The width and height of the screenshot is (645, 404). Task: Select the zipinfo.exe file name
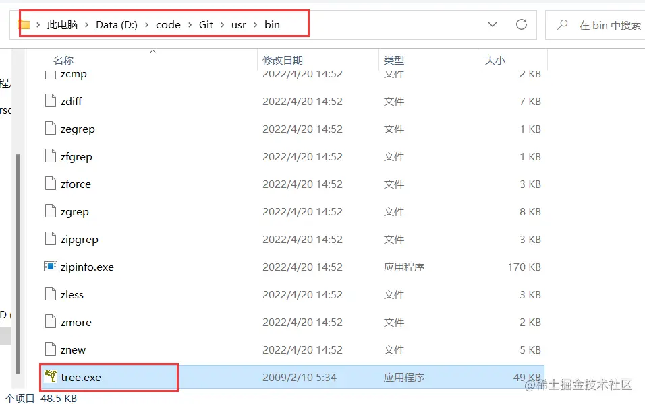click(x=87, y=267)
